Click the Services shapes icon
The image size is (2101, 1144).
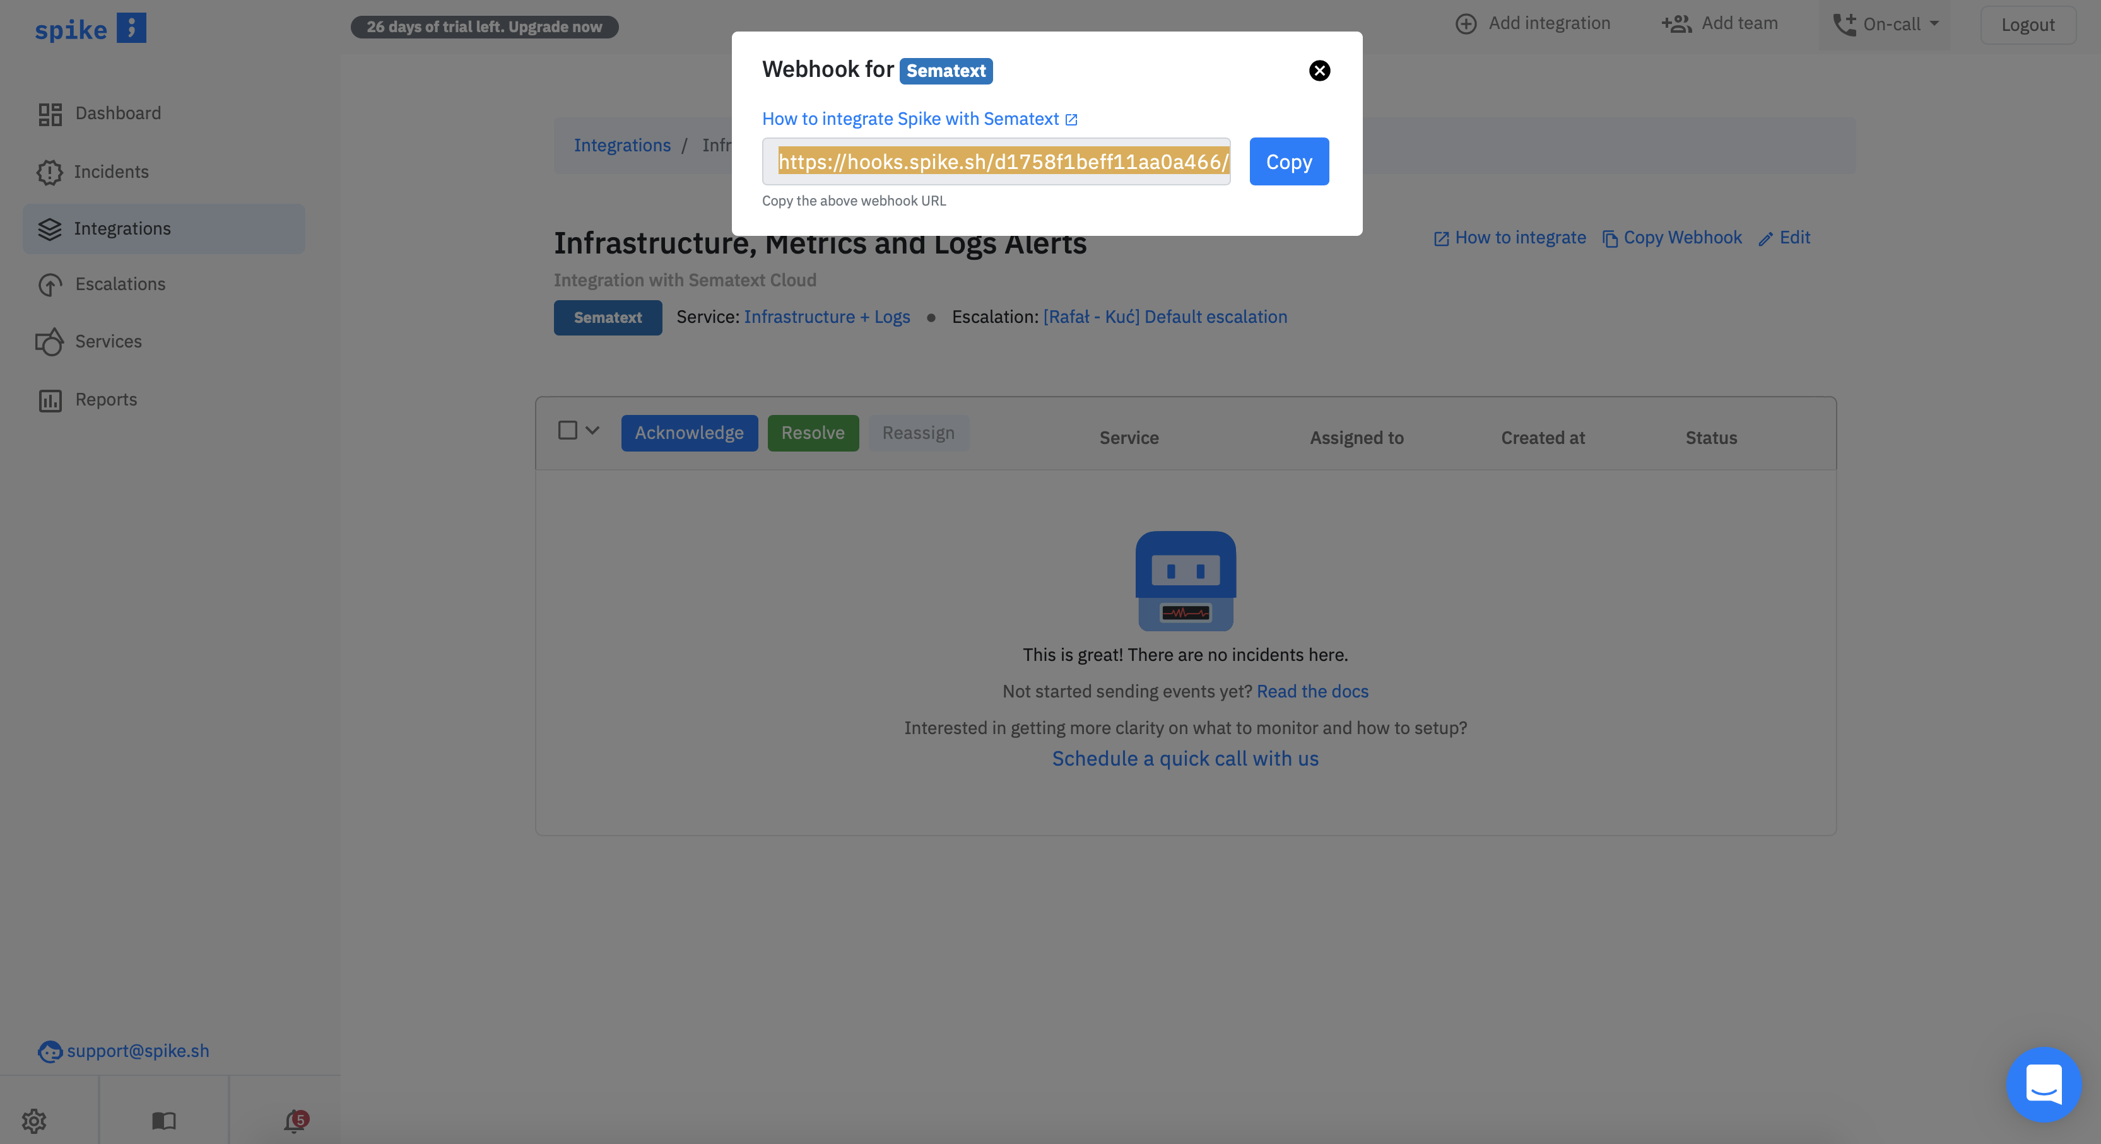tap(50, 342)
